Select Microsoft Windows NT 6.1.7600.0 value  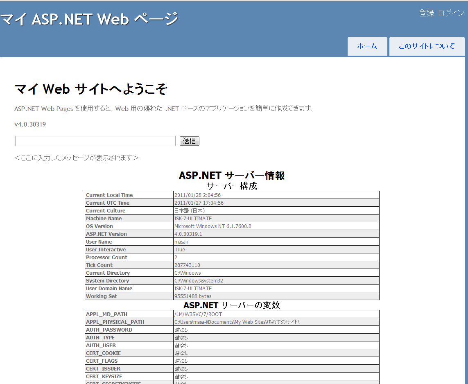tap(213, 226)
